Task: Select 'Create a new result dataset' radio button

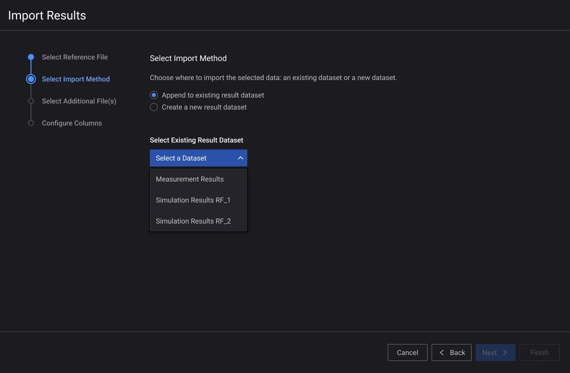Action: tap(154, 107)
